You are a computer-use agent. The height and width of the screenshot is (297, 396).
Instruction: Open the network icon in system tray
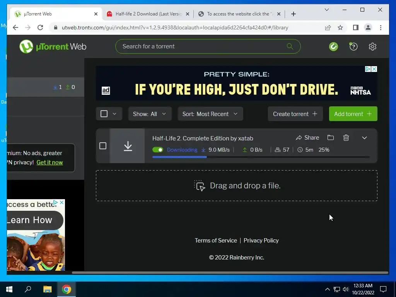tap(337, 289)
